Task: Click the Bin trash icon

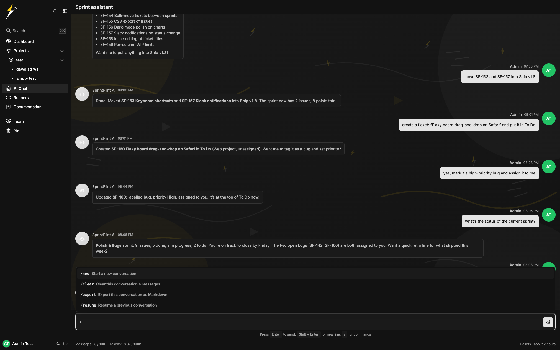Action: [8, 131]
